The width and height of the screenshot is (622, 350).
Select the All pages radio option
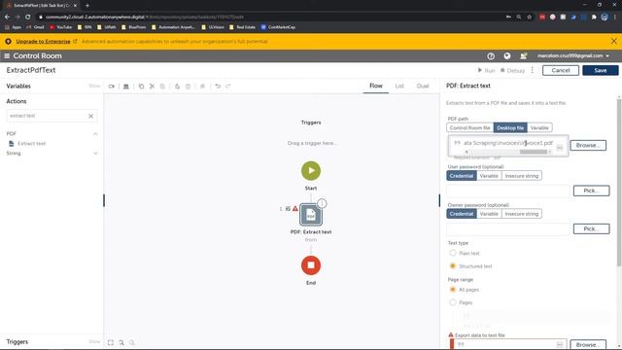pyautogui.click(x=452, y=290)
